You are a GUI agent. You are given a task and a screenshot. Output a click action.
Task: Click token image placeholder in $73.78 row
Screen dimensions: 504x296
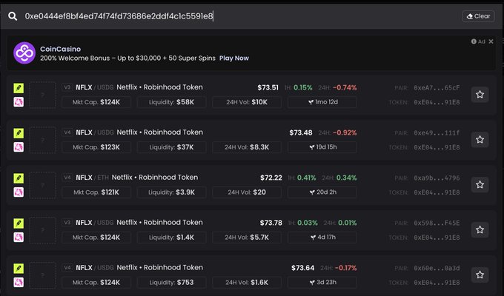point(43,230)
